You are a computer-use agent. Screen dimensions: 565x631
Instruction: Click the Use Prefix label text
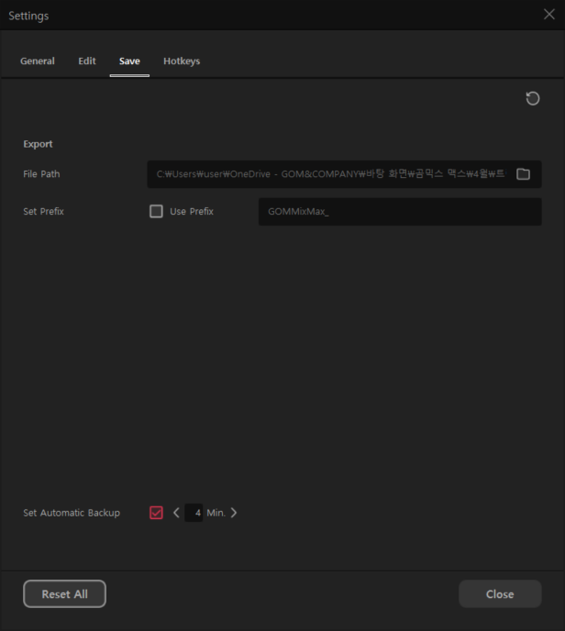pos(192,212)
